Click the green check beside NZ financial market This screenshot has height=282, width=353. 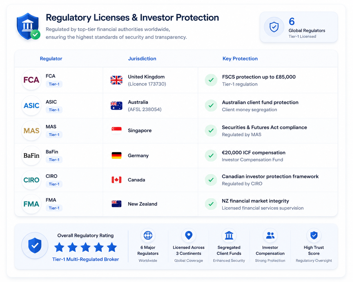click(x=211, y=204)
